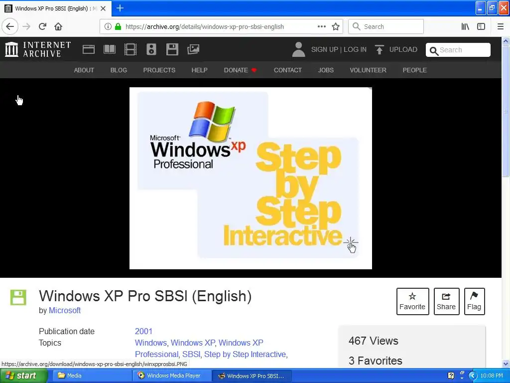
Task: Open the Images section icon
Action: pyautogui.click(x=193, y=49)
